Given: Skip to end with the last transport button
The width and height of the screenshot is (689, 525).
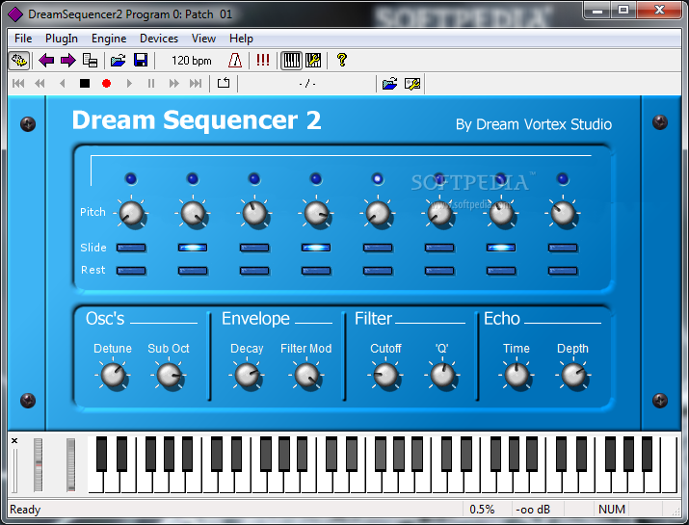Looking at the screenshot, I should (196, 84).
